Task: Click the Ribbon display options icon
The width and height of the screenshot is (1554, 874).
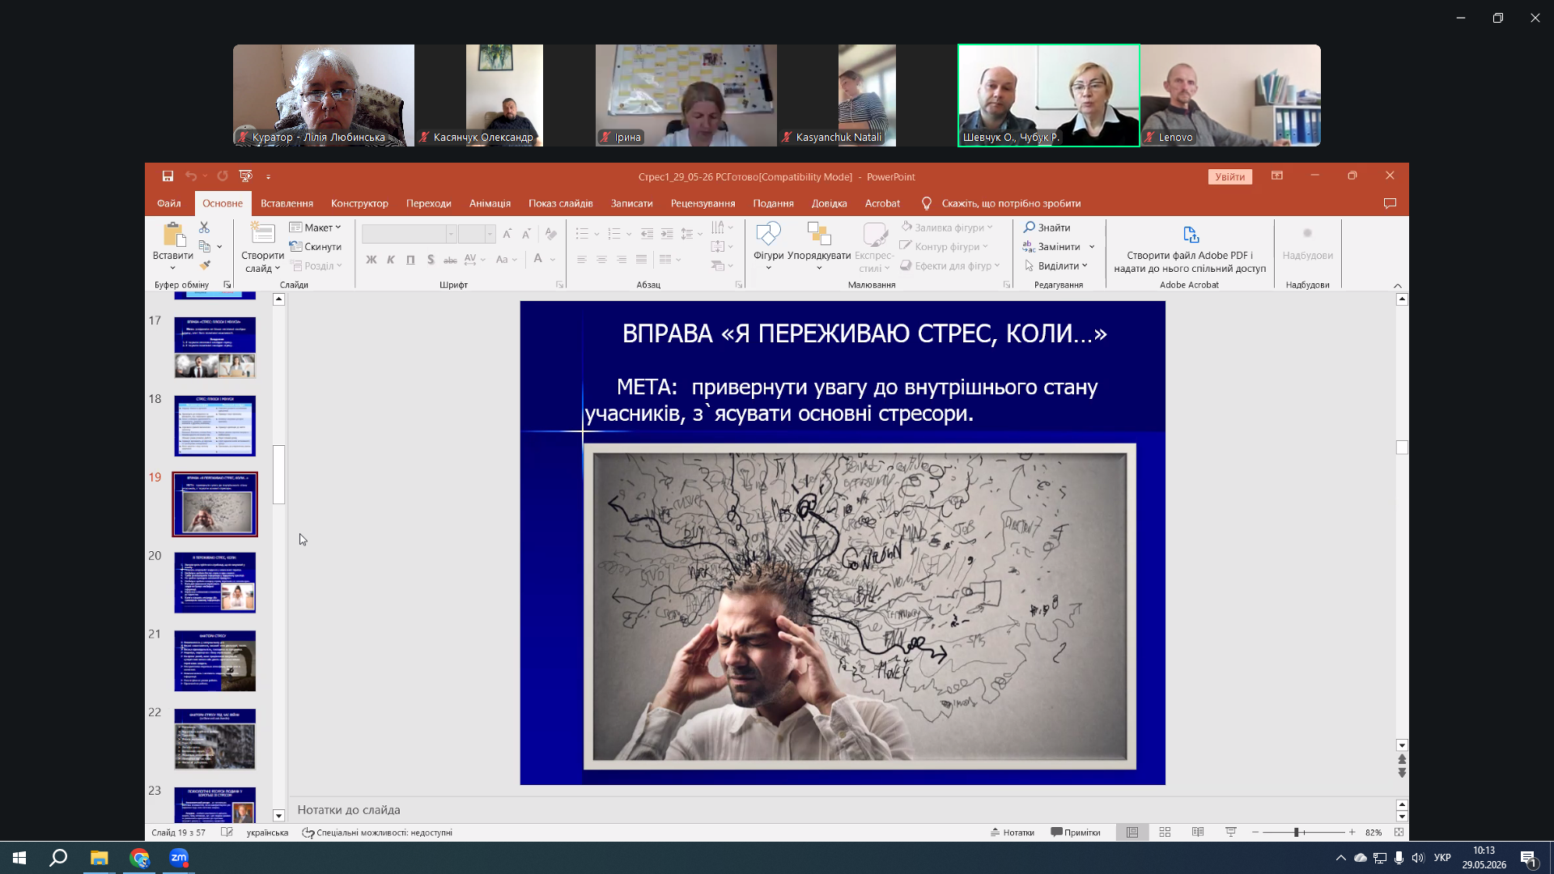Action: tap(1277, 176)
